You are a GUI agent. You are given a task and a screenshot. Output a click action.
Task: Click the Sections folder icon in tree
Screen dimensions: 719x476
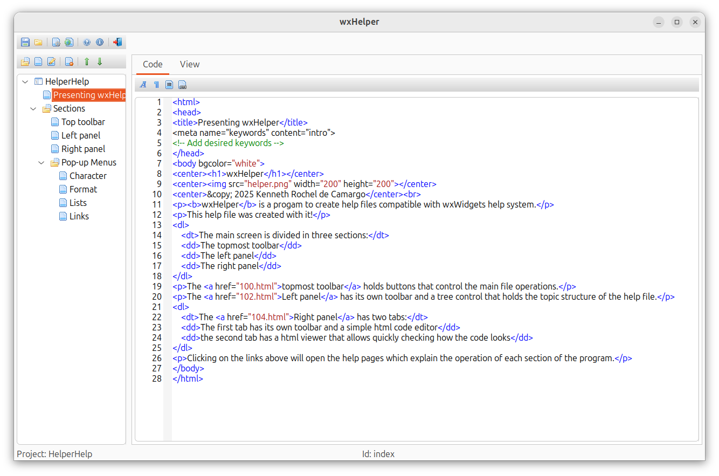pyautogui.click(x=47, y=108)
